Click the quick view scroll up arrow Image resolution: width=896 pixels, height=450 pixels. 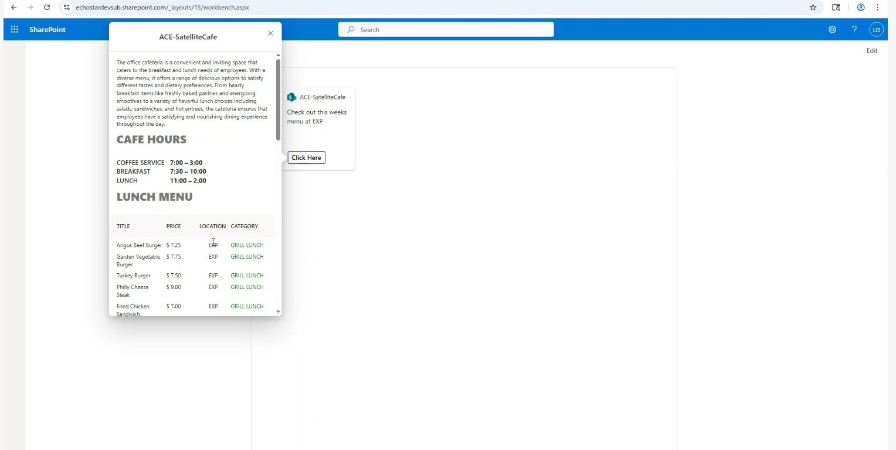pos(278,55)
